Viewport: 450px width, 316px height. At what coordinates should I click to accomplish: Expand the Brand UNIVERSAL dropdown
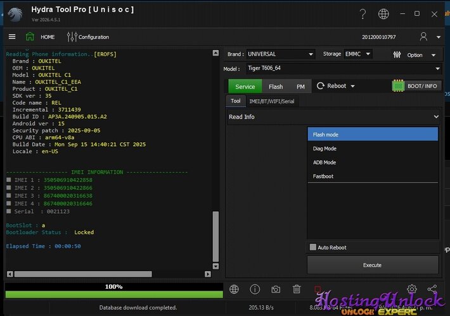coord(280,54)
